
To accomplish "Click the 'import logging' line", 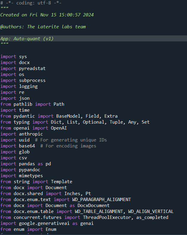I will pos(19,86).
